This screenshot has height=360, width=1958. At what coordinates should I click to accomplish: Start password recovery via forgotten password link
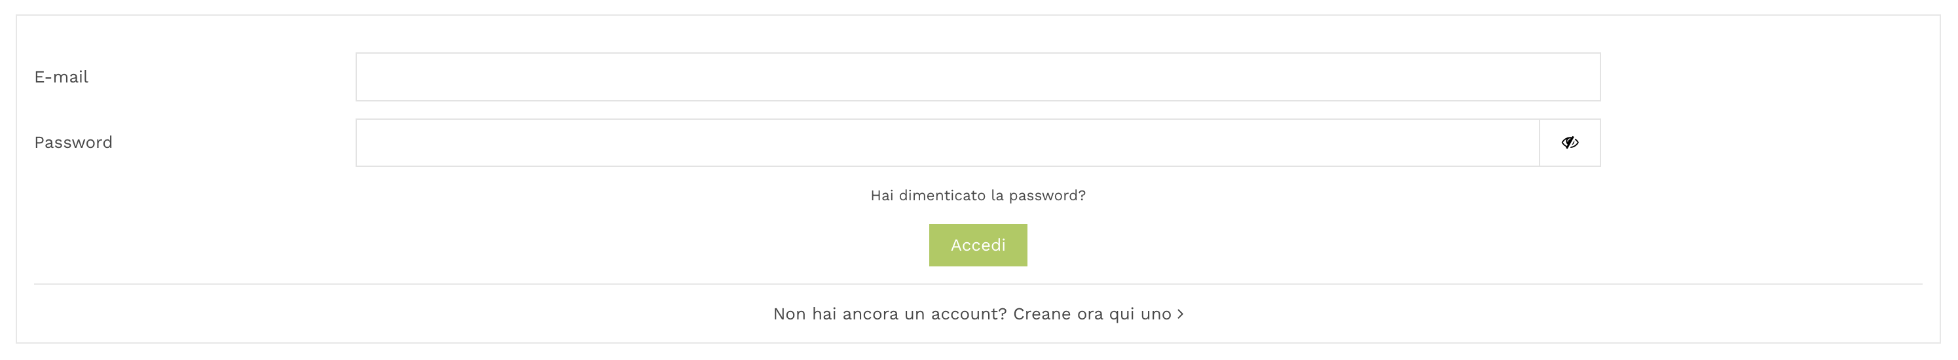click(x=978, y=196)
